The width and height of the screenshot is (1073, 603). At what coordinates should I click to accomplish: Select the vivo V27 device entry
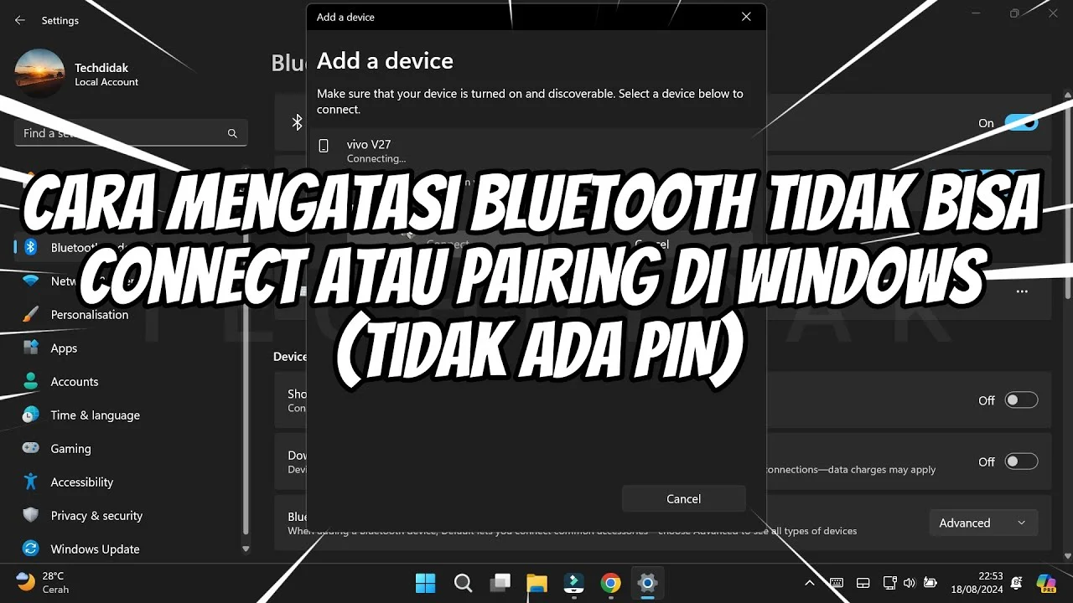pos(536,151)
